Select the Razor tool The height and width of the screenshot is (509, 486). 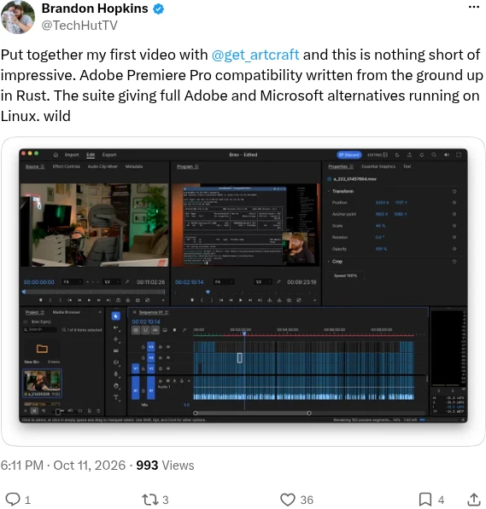coord(116,351)
